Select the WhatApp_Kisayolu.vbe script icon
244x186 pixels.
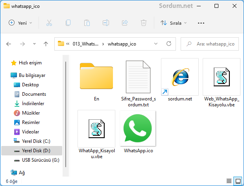coord(96,129)
